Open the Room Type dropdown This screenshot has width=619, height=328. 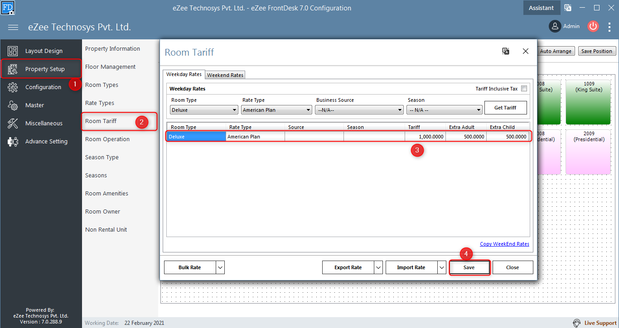(x=204, y=110)
